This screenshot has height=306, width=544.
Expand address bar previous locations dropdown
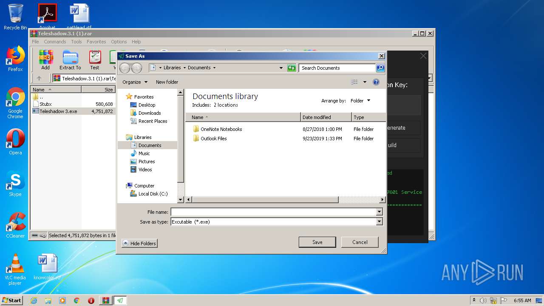281,68
